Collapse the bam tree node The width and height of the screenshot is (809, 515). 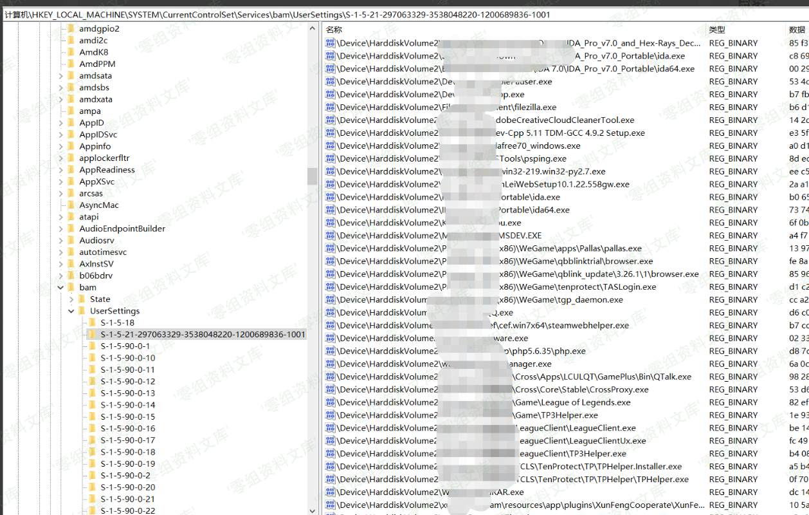[x=61, y=288]
